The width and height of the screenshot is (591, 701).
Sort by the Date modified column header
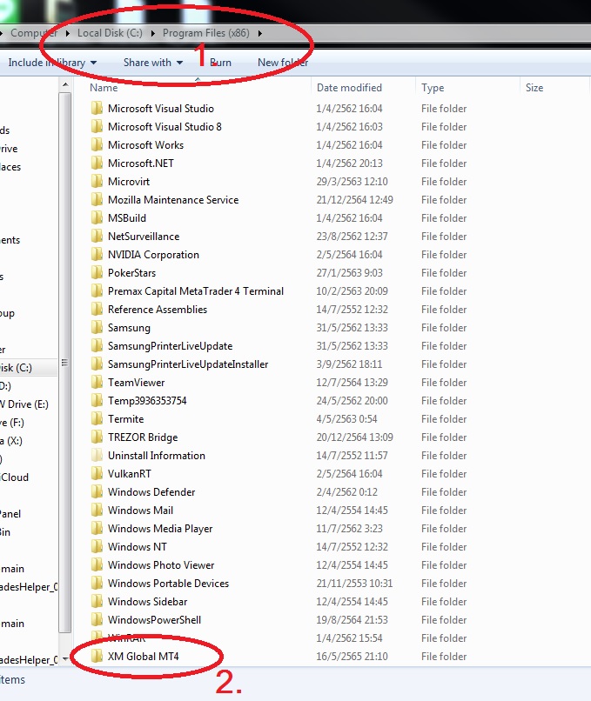[x=349, y=88]
